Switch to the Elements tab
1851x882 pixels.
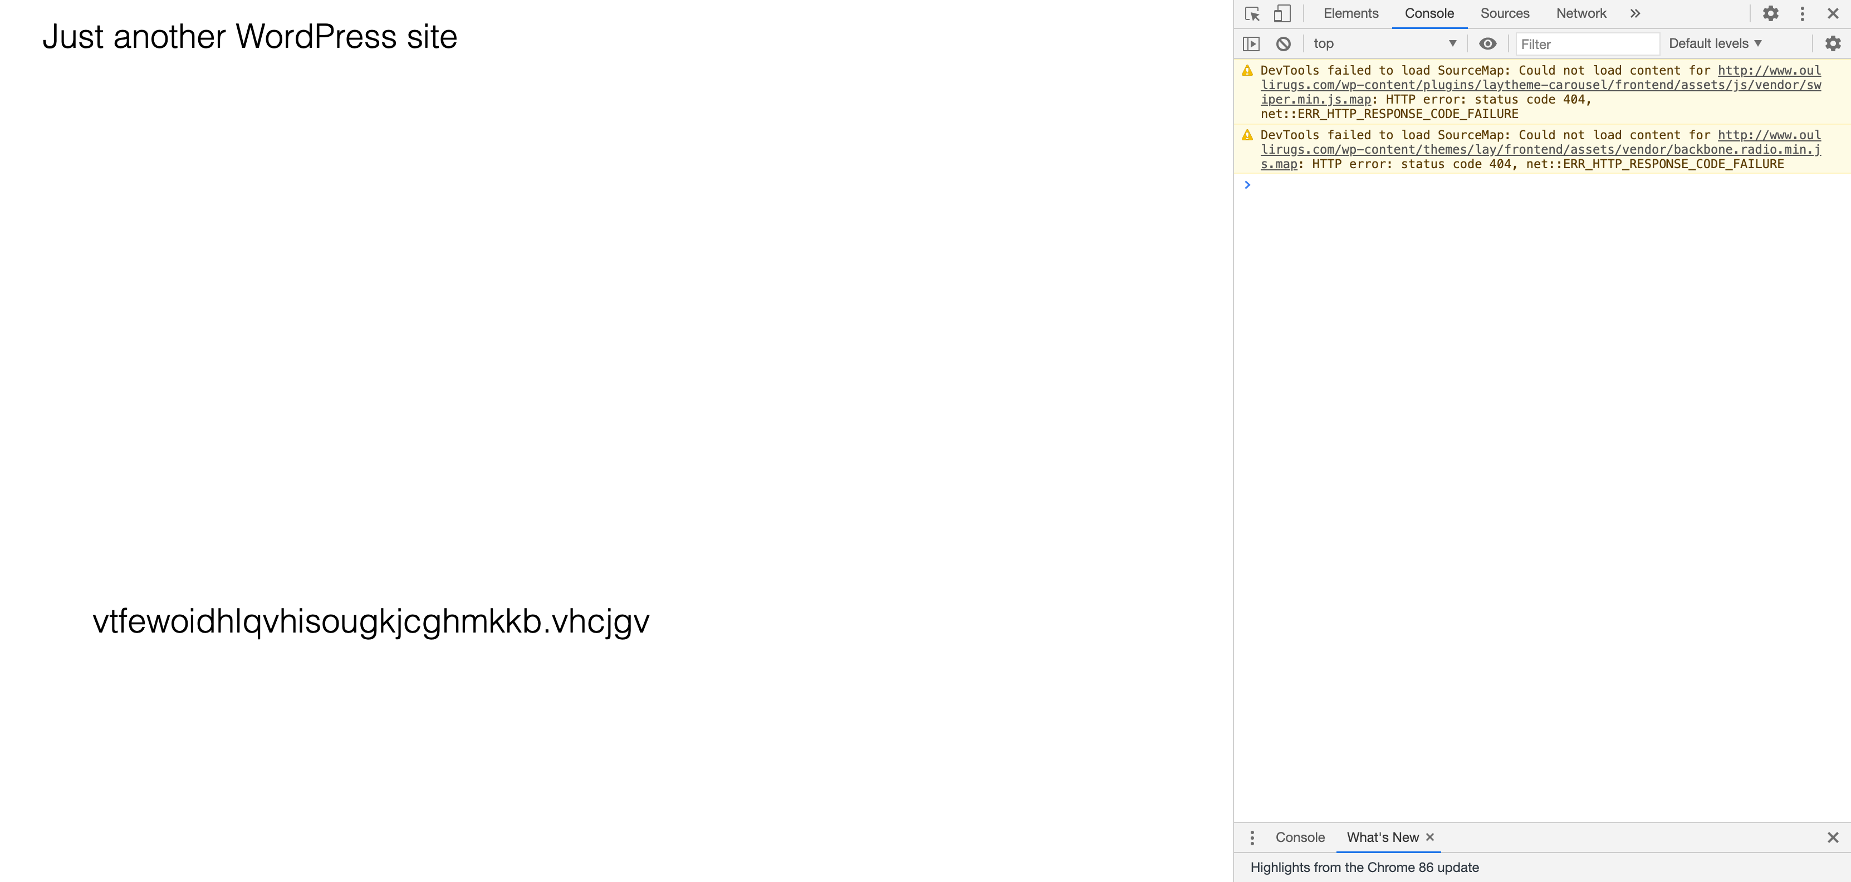(x=1351, y=14)
